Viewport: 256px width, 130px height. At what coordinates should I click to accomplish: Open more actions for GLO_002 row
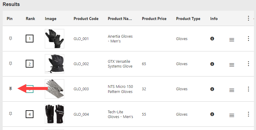point(248,64)
